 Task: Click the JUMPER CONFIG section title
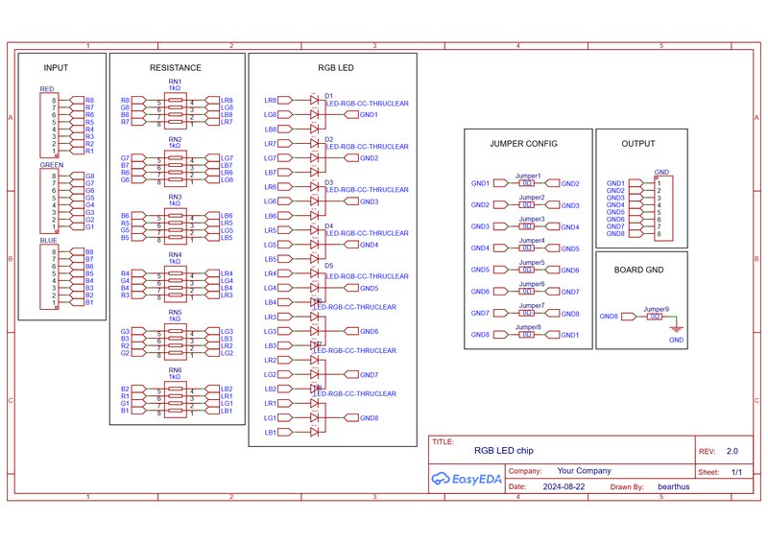(x=523, y=144)
